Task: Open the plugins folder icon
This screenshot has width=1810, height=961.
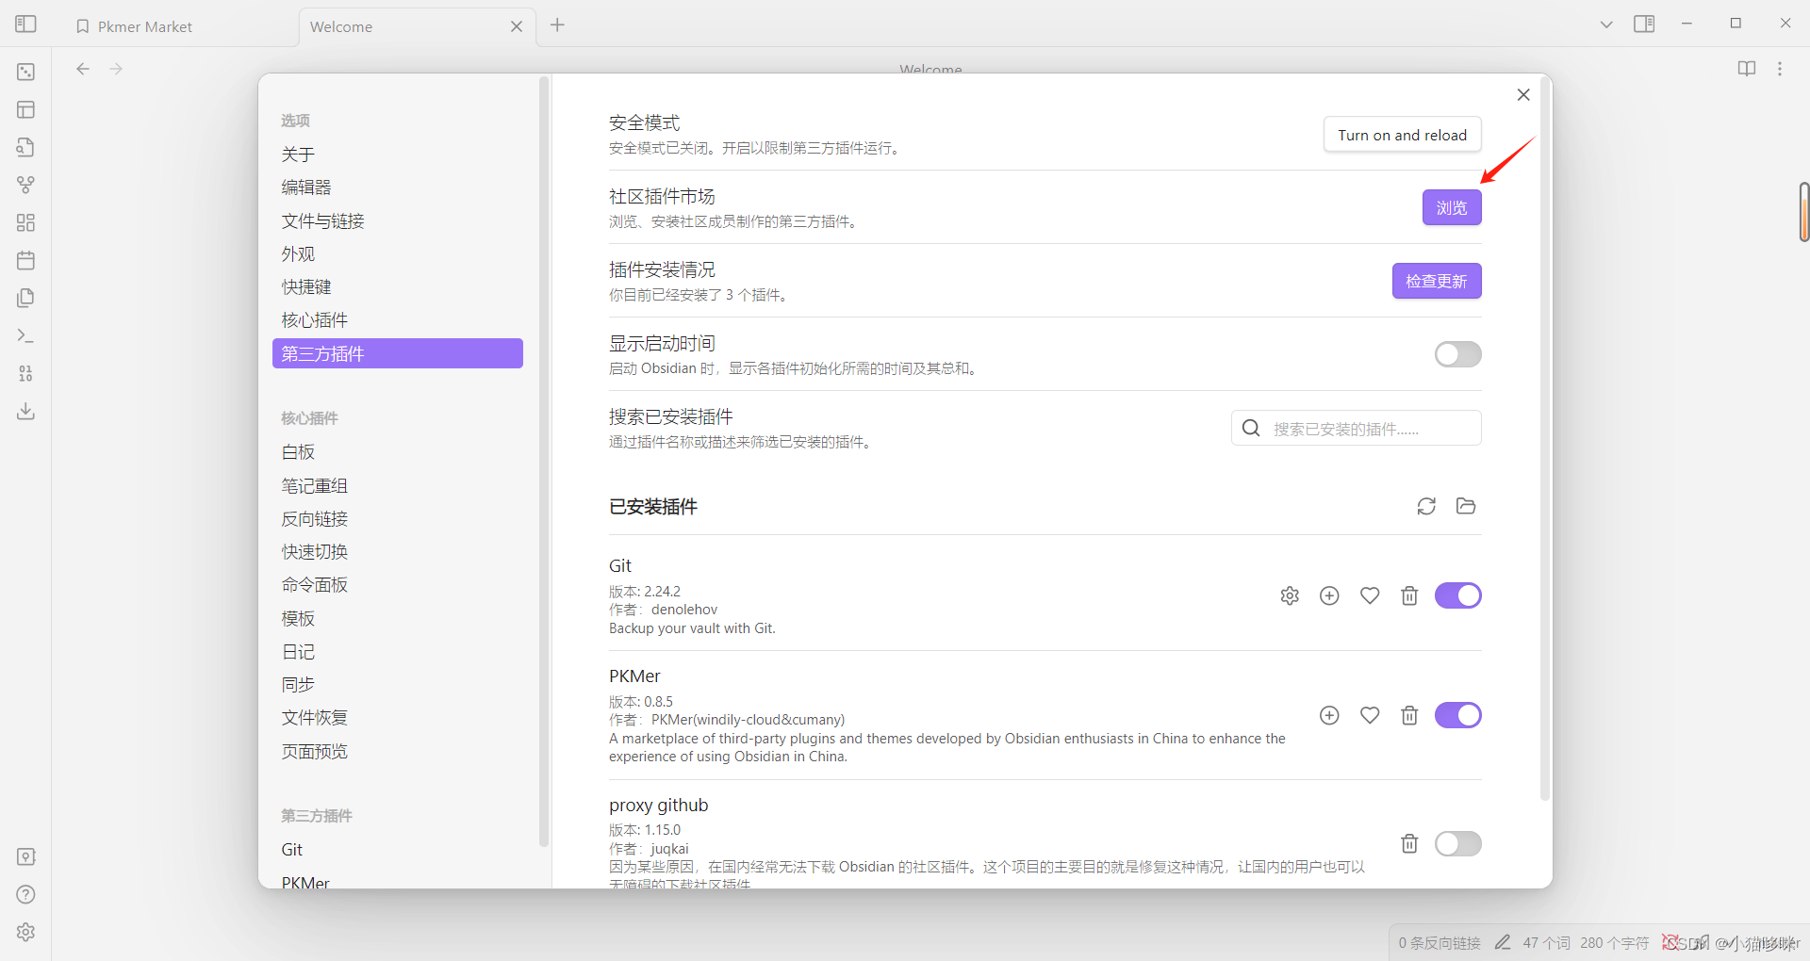Action: (x=1466, y=506)
